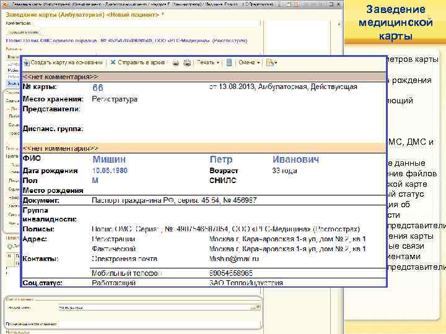Click birth date 10.05.1980

pyautogui.click(x=110, y=171)
